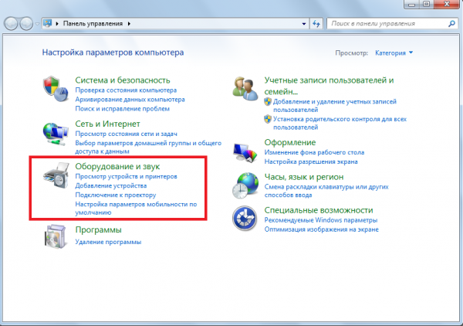Click Настройка разрешения экрана link

tap(311, 161)
